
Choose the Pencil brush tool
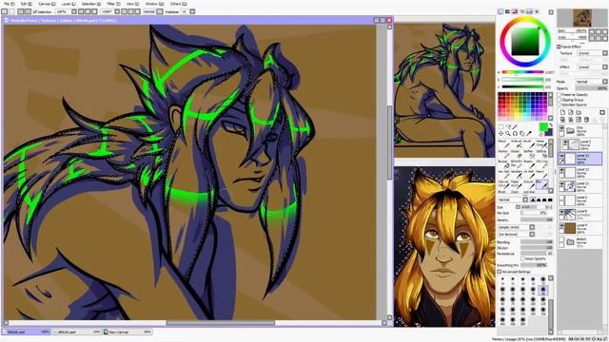(503, 143)
